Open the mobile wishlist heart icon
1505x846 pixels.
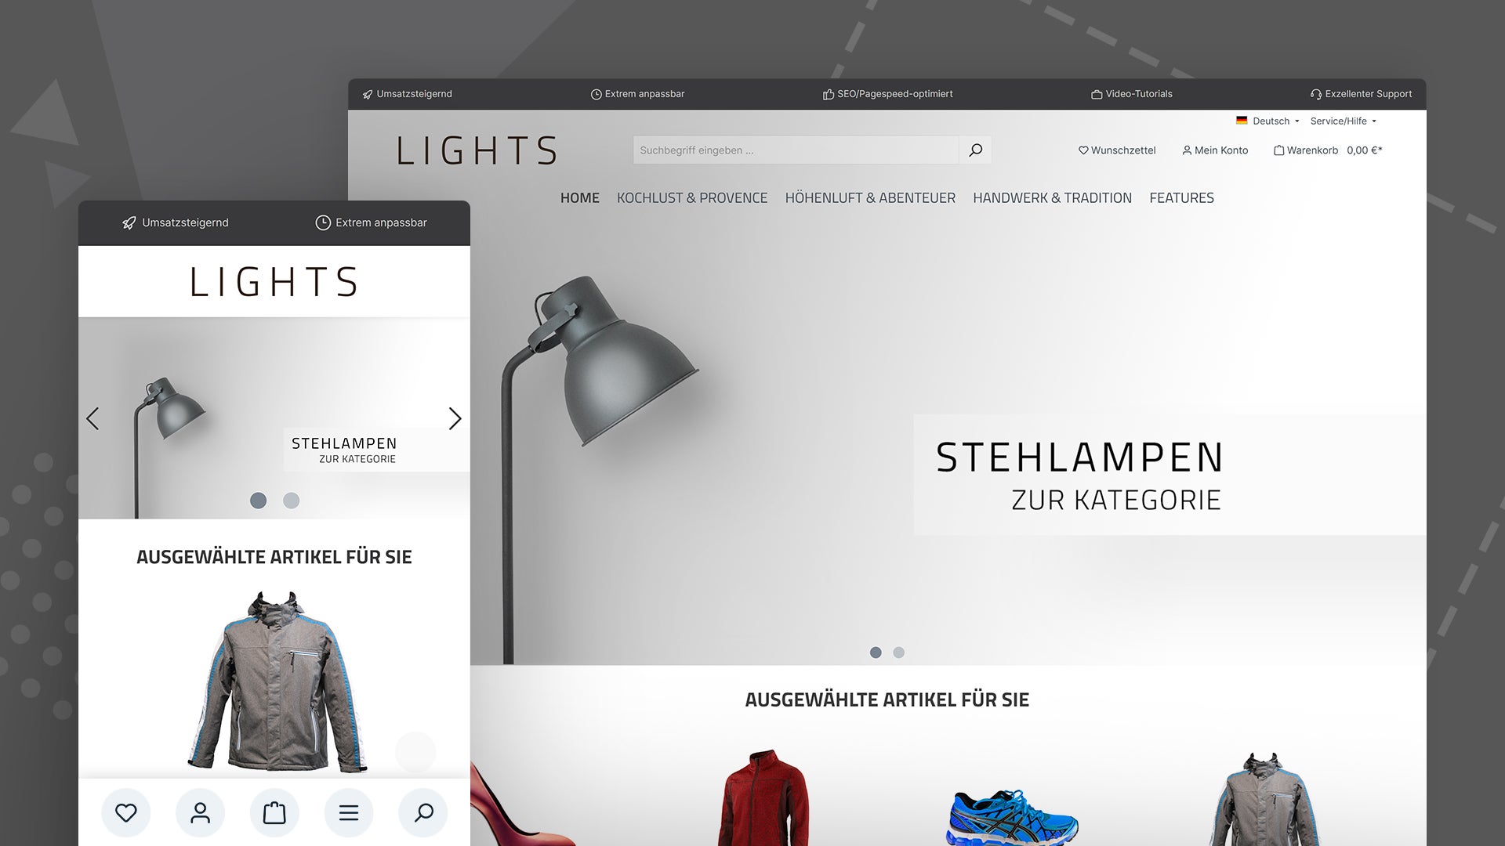126,813
